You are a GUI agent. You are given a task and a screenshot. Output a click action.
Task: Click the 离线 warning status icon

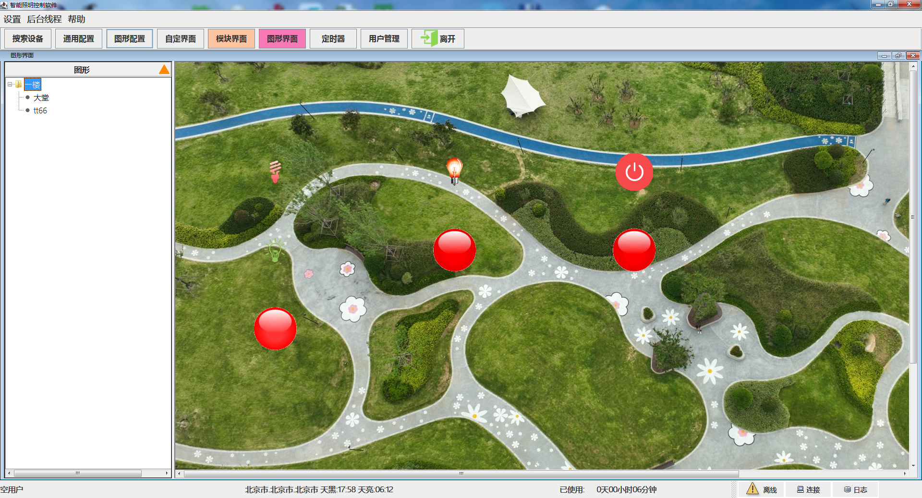[x=752, y=489]
